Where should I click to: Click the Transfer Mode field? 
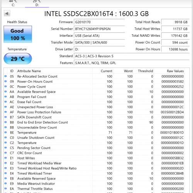coord(99,42)
